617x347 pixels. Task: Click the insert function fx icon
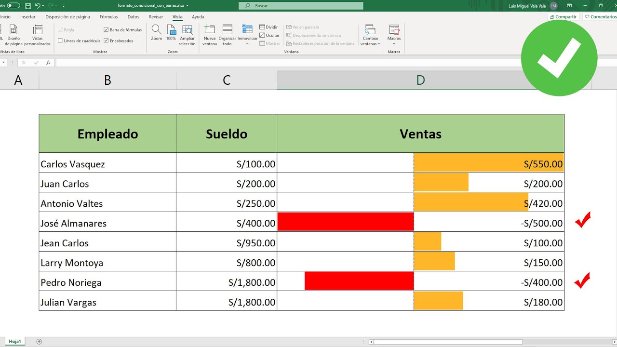[48, 63]
